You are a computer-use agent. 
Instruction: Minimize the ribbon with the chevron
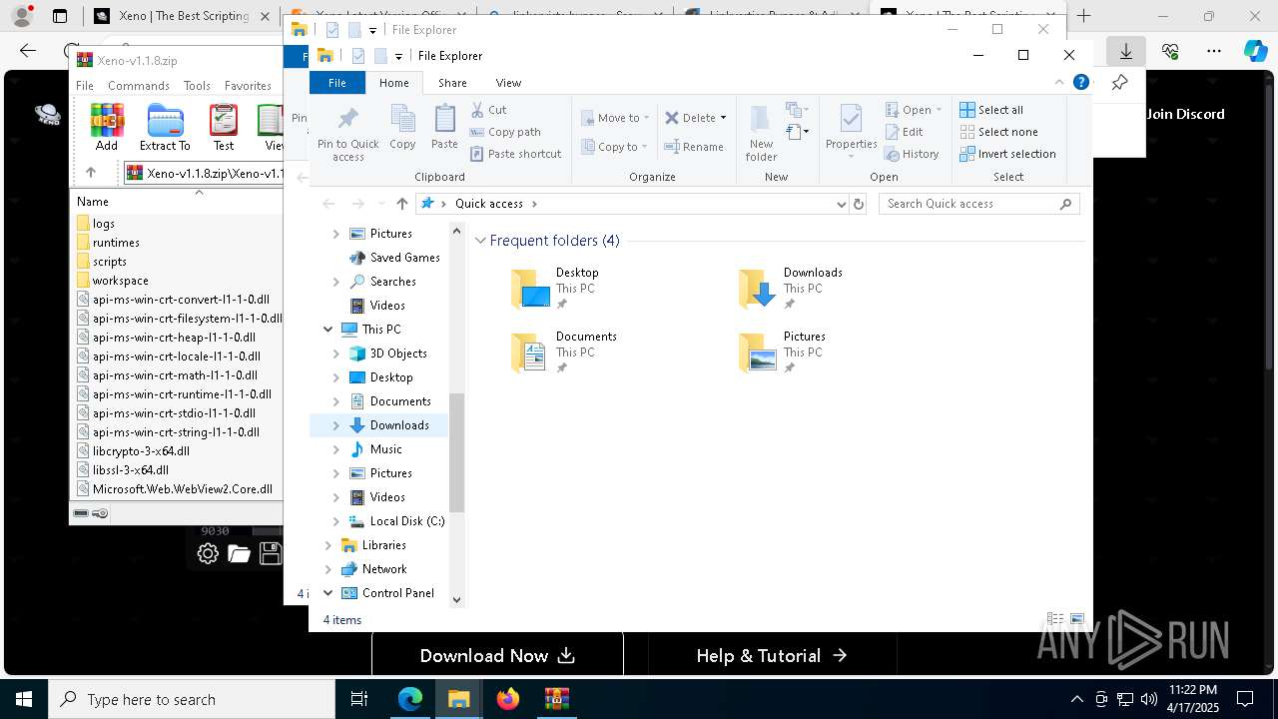[x=1059, y=83]
